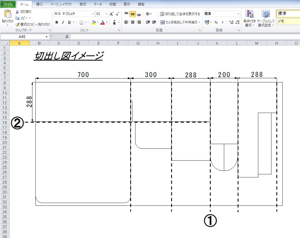Decrease indent icon
This screenshot has height=238, width=300.
(148, 22)
